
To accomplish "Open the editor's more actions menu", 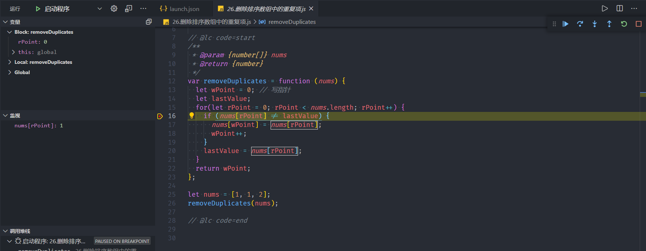I will pos(634,8).
